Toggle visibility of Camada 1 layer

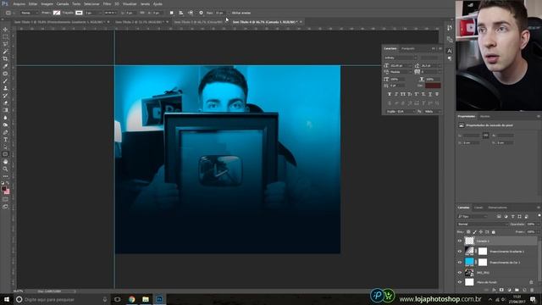(460, 241)
